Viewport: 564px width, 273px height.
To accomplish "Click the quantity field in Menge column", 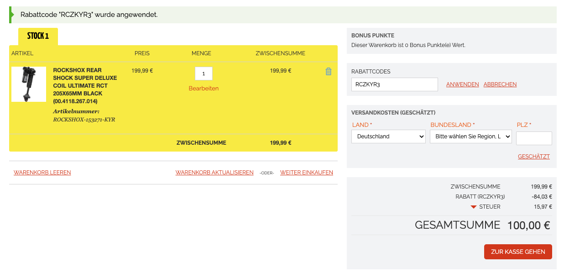I will coord(204,73).
